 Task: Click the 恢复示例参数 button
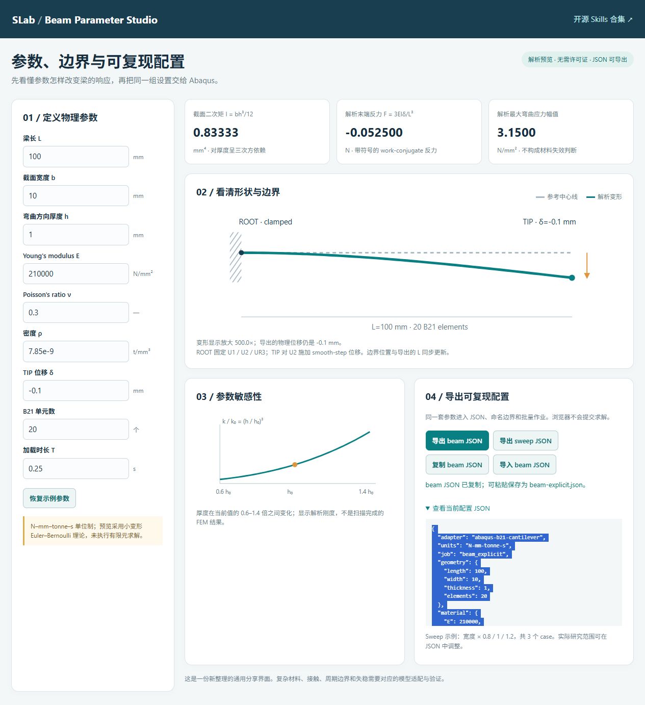49,498
